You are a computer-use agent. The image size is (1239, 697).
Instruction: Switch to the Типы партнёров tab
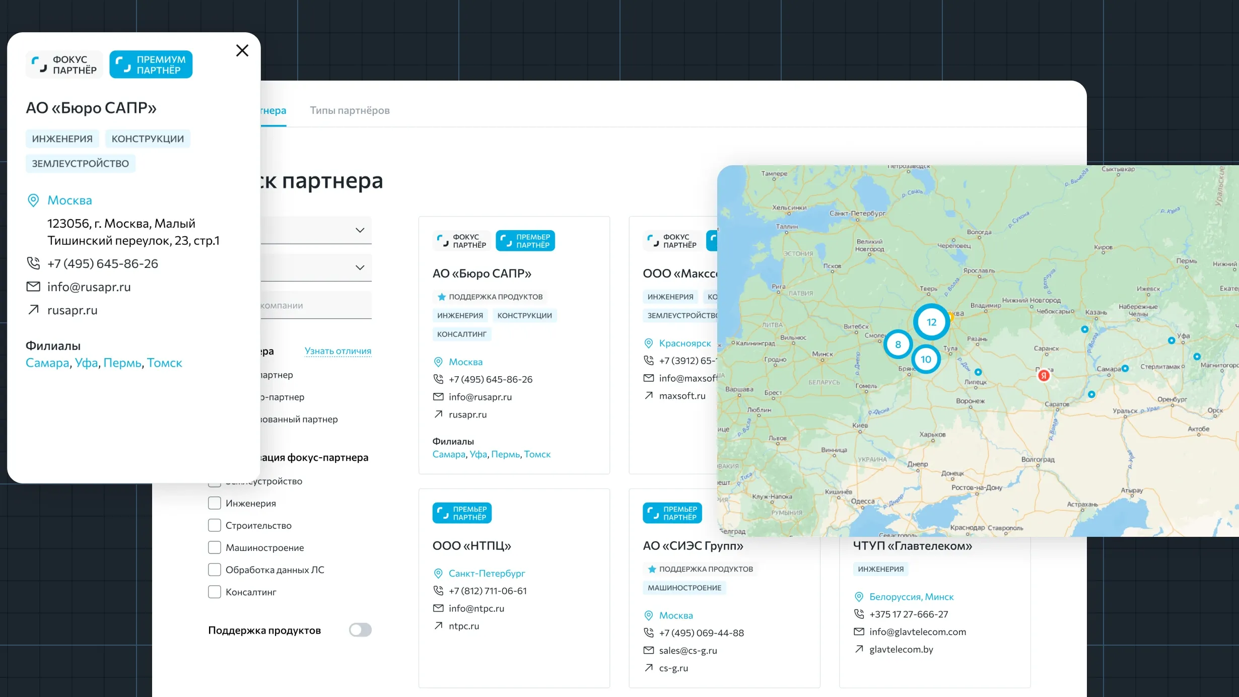(x=350, y=110)
